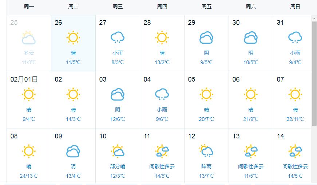Click the showers icon on day 12
Viewport: 317px width, 185px height.
pos(206,151)
